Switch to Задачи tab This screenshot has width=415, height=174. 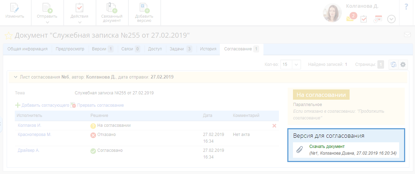pos(181,49)
